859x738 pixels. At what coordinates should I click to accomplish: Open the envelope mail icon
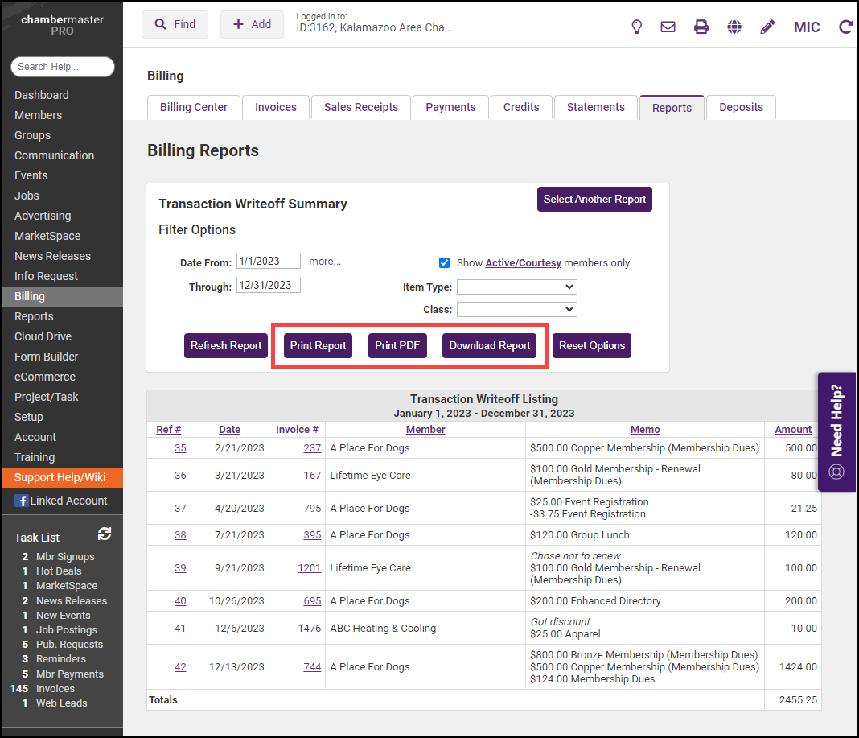(x=668, y=27)
